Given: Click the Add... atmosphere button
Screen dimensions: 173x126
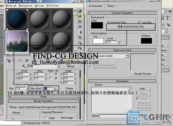Looking at the screenshot, I should pos(143,89).
